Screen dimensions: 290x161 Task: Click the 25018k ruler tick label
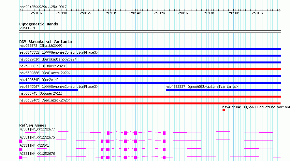tap(233, 13)
